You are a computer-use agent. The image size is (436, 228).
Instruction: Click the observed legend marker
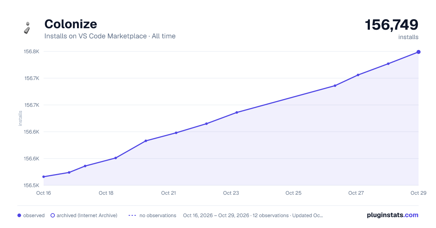[19, 215]
